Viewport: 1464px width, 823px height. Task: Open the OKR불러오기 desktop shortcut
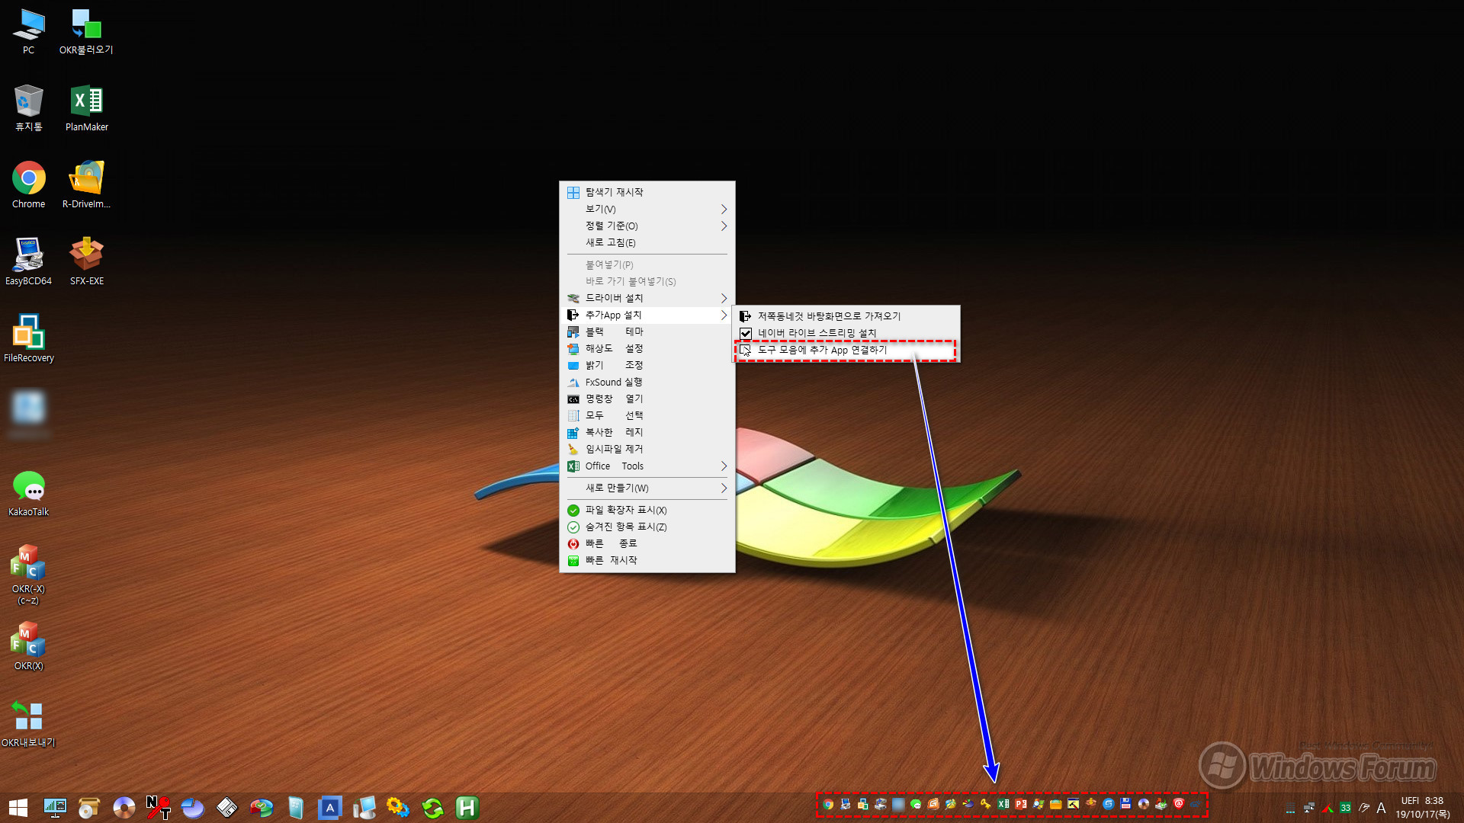(86, 31)
